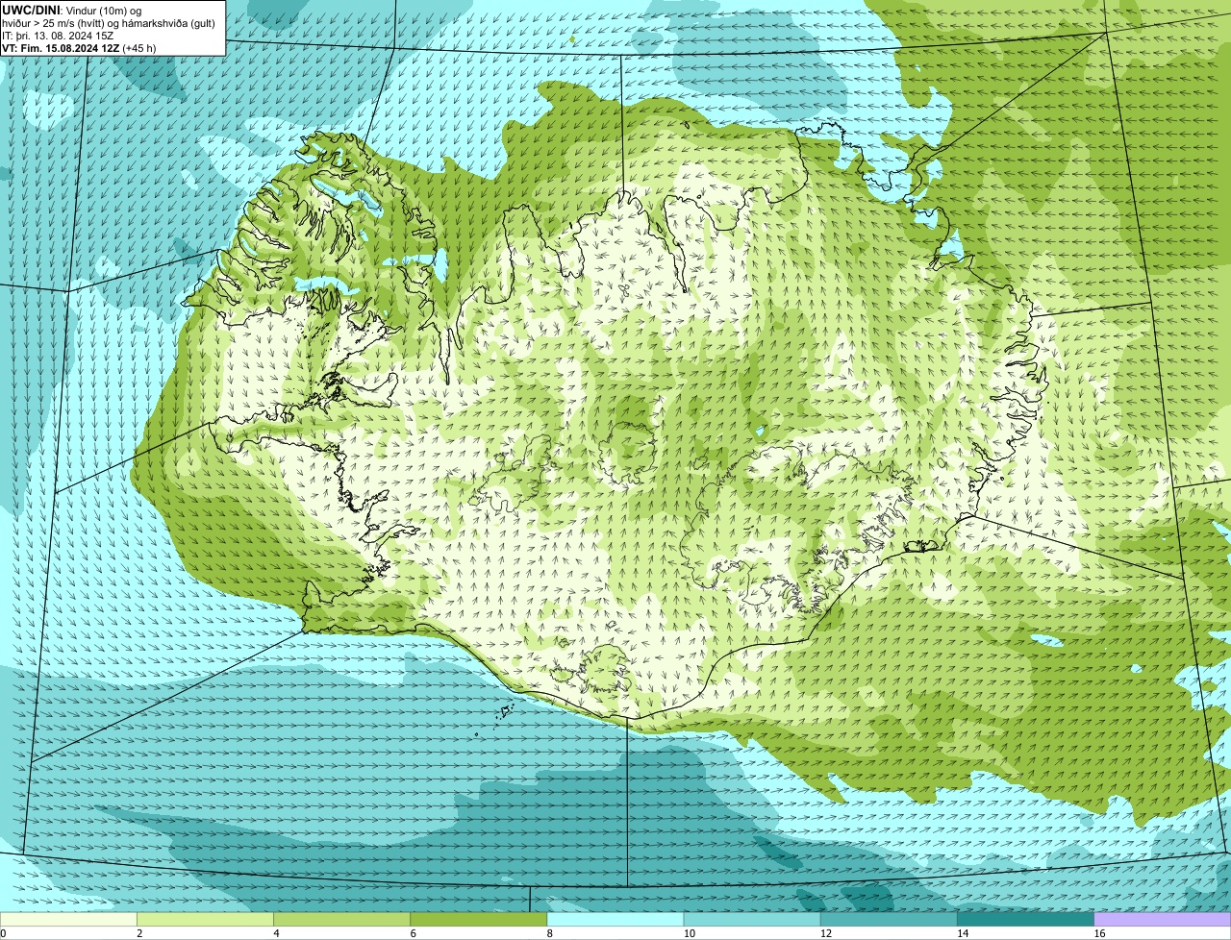Click the pale cyan 8–10 legend swatch
This screenshot has height=940, width=1231.
(615, 919)
